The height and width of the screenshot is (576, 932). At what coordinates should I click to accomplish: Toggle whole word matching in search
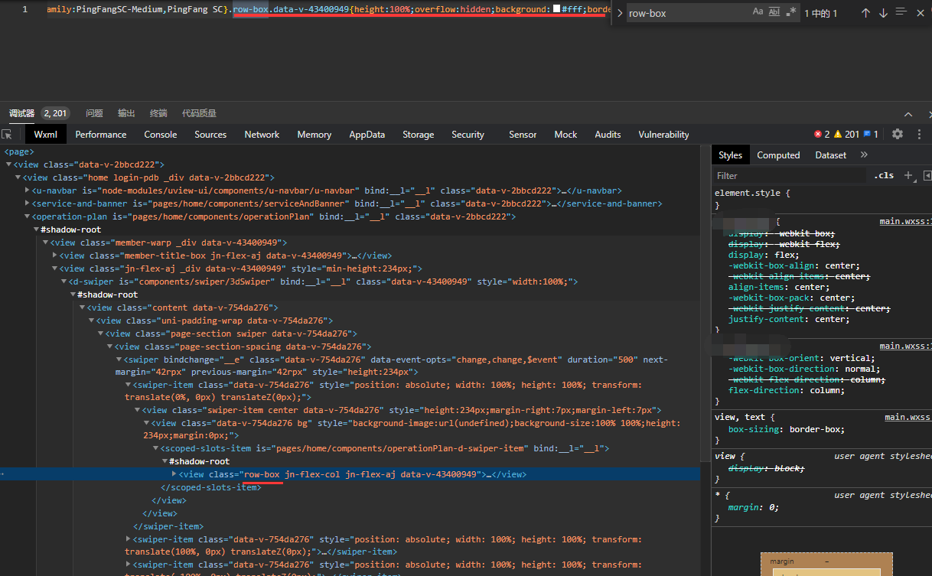pos(774,12)
